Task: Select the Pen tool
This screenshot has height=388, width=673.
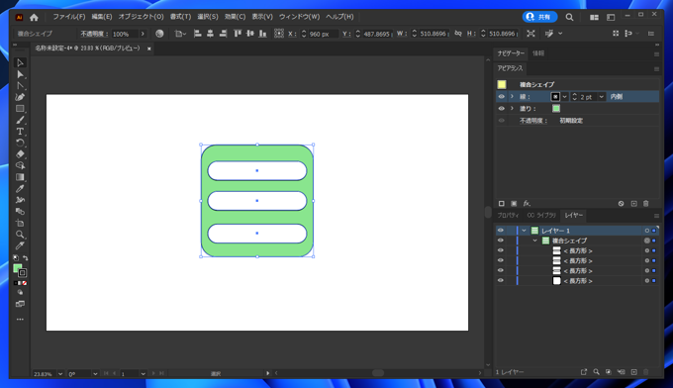Action: [20, 97]
